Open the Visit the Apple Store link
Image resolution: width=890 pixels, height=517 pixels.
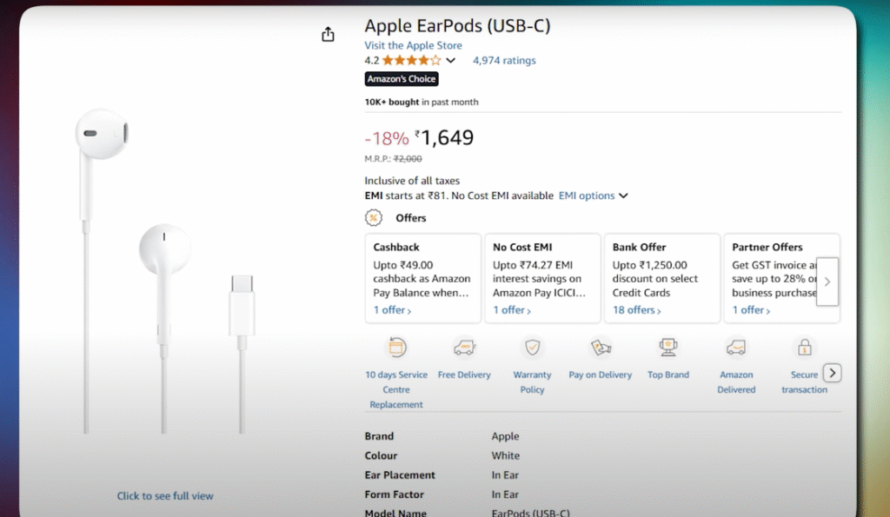tap(413, 45)
